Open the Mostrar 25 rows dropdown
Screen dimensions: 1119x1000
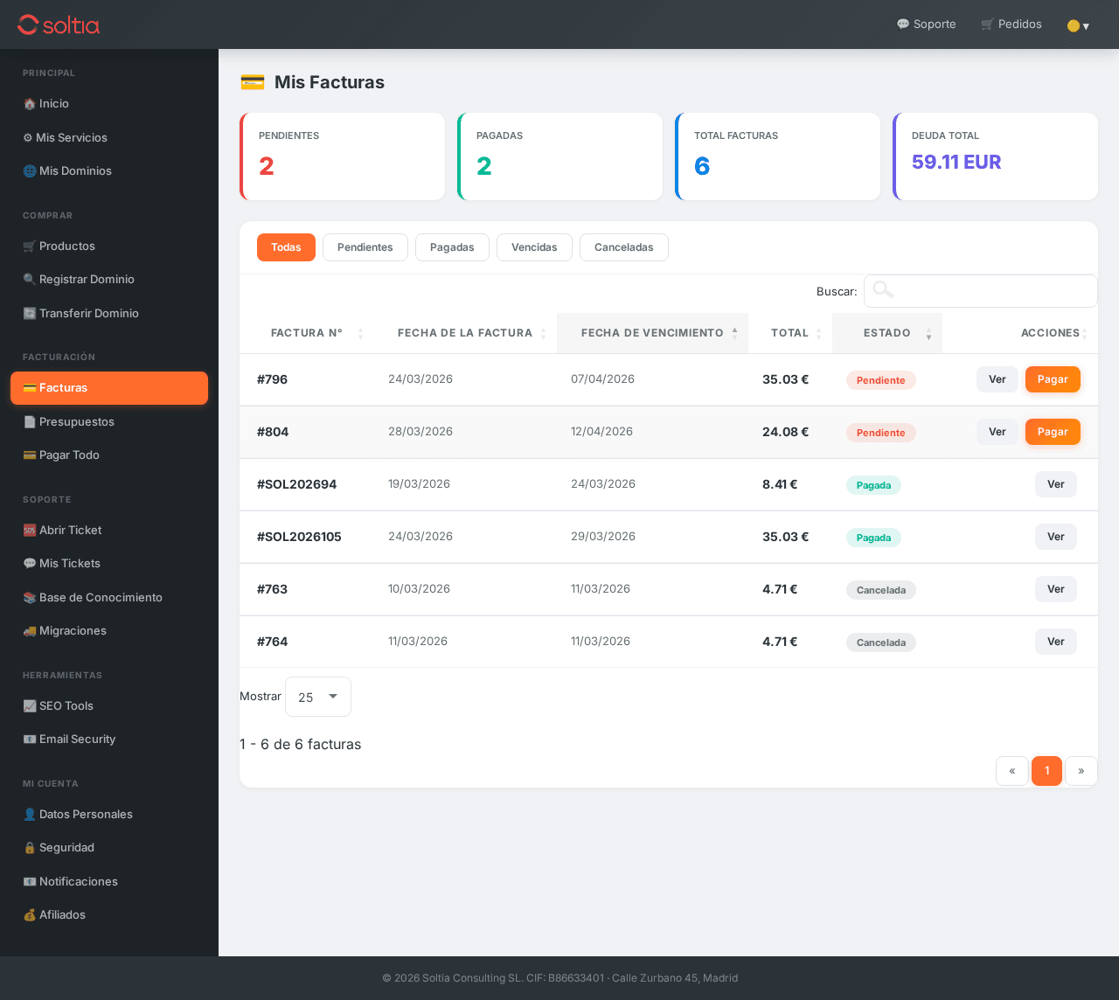coord(318,697)
